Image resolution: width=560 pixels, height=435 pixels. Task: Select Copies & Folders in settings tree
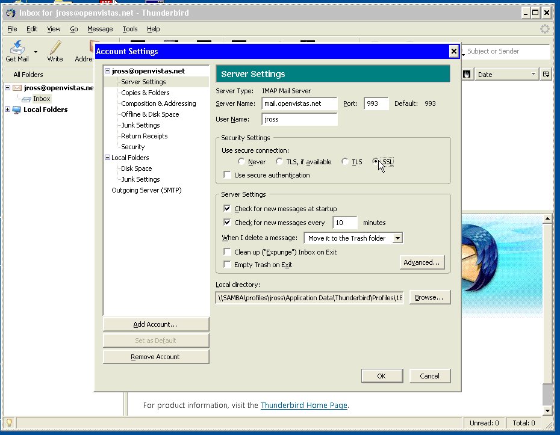145,93
